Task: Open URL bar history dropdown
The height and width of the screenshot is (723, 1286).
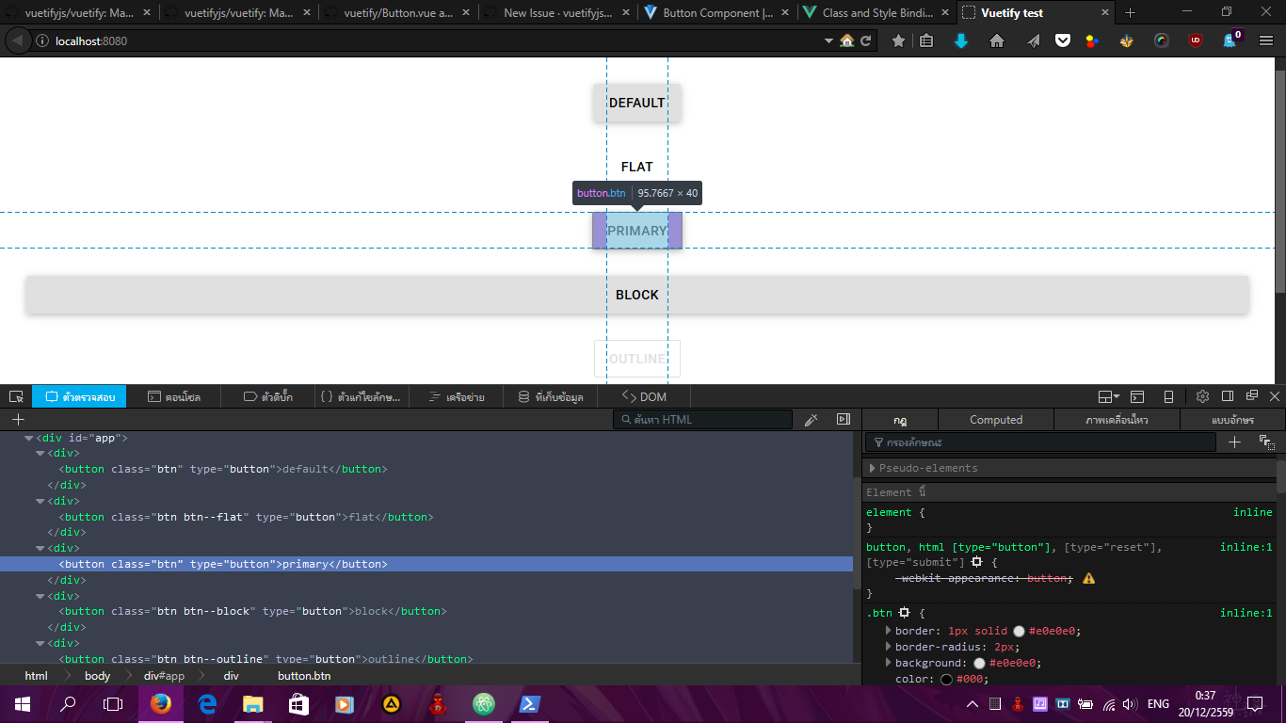Action: pyautogui.click(x=828, y=40)
